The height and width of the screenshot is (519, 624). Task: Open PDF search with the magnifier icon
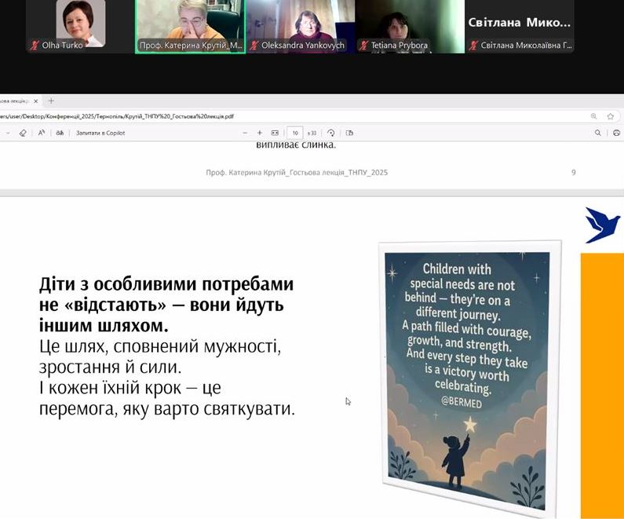pos(598,133)
